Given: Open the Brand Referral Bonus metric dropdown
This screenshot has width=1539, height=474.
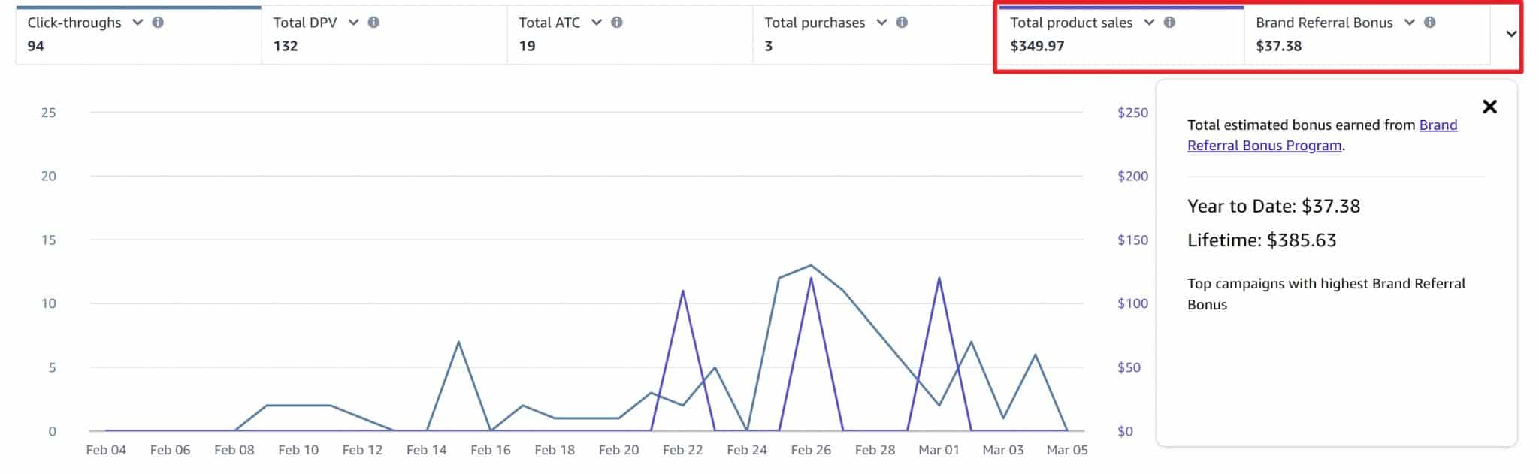Looking at the screenshot, I should coord(1409,23).
